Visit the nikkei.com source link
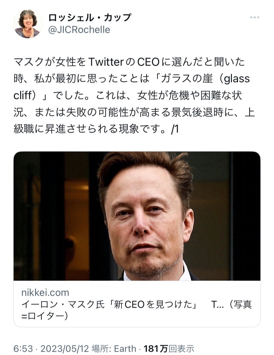This screenshot has height=355, width=274. (45, 292)
